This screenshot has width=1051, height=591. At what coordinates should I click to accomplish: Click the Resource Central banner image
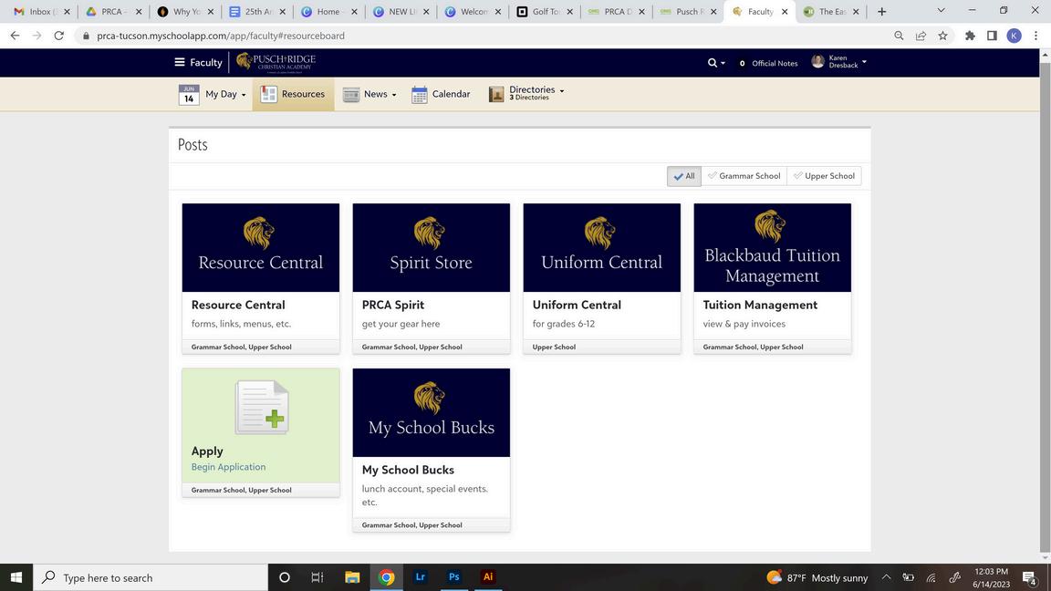pos(261,248)
